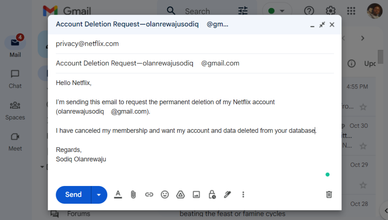Open the active status indicator dropdown
Screen dimensions: 388x220
276,11
